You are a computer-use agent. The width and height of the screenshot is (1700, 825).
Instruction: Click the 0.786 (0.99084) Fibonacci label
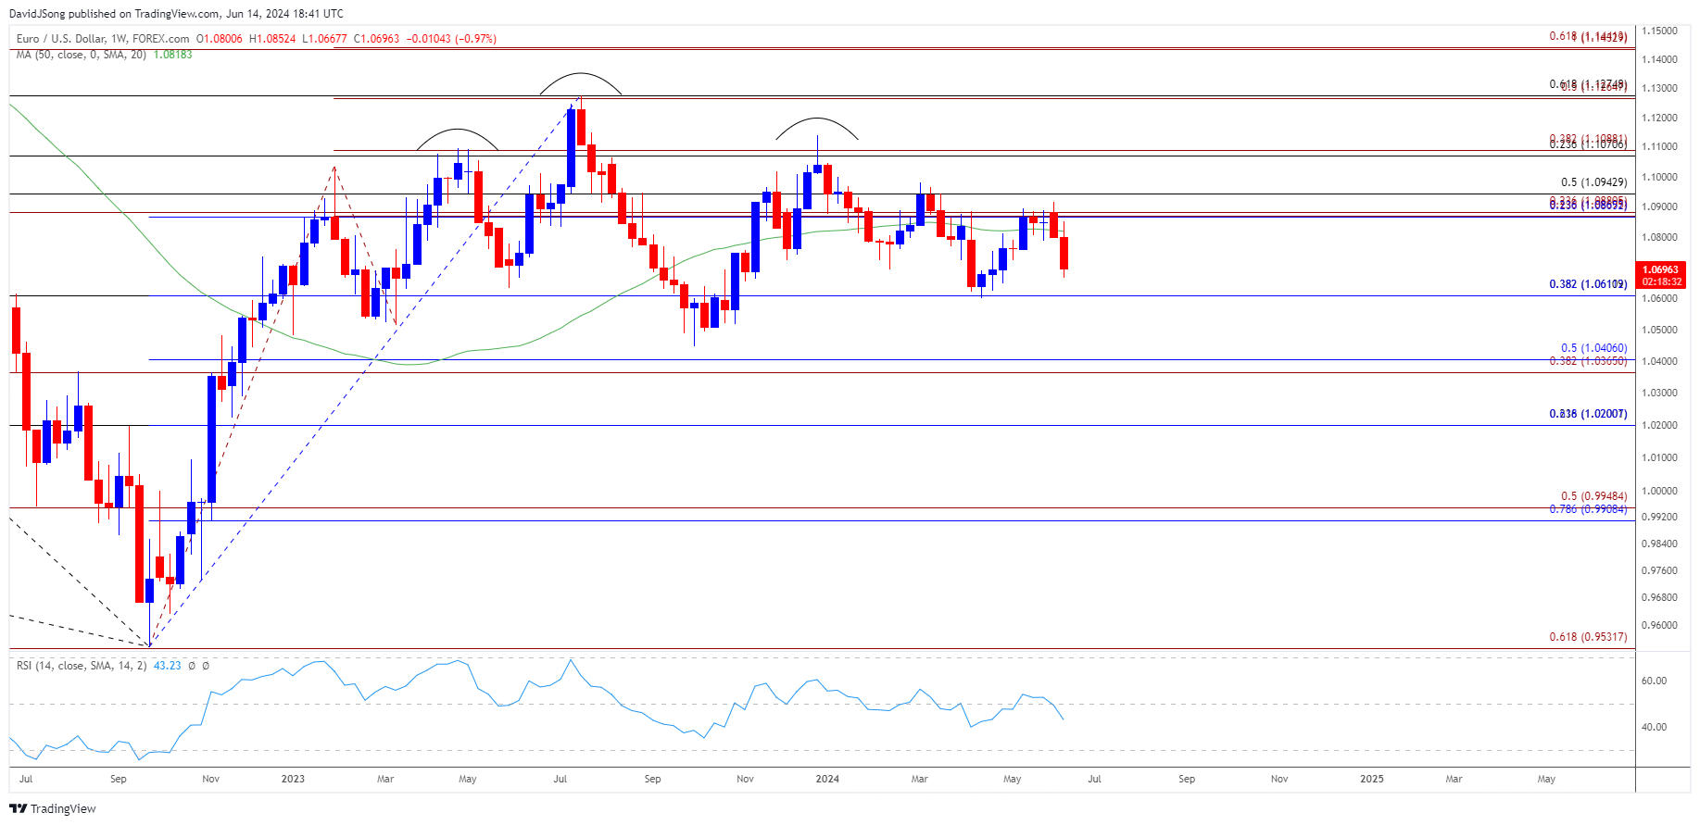1588,509
